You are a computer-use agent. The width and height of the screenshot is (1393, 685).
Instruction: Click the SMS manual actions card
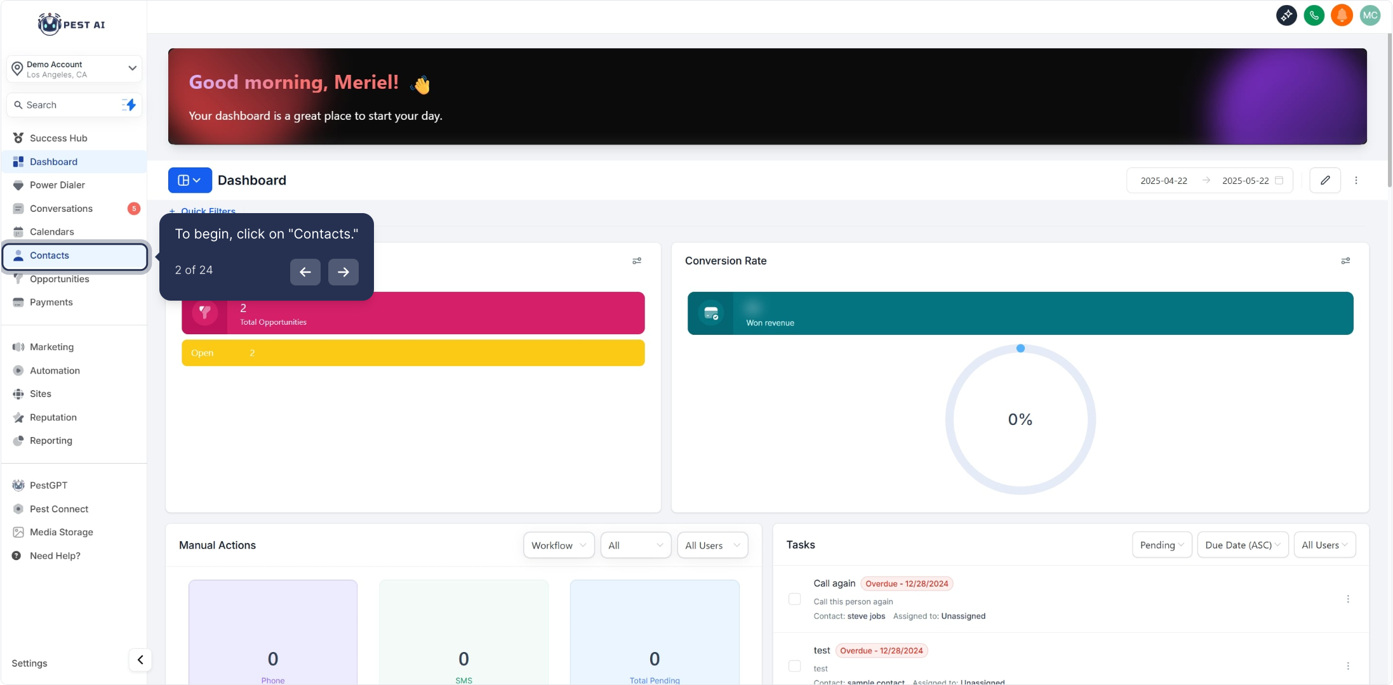coord(463,632)
